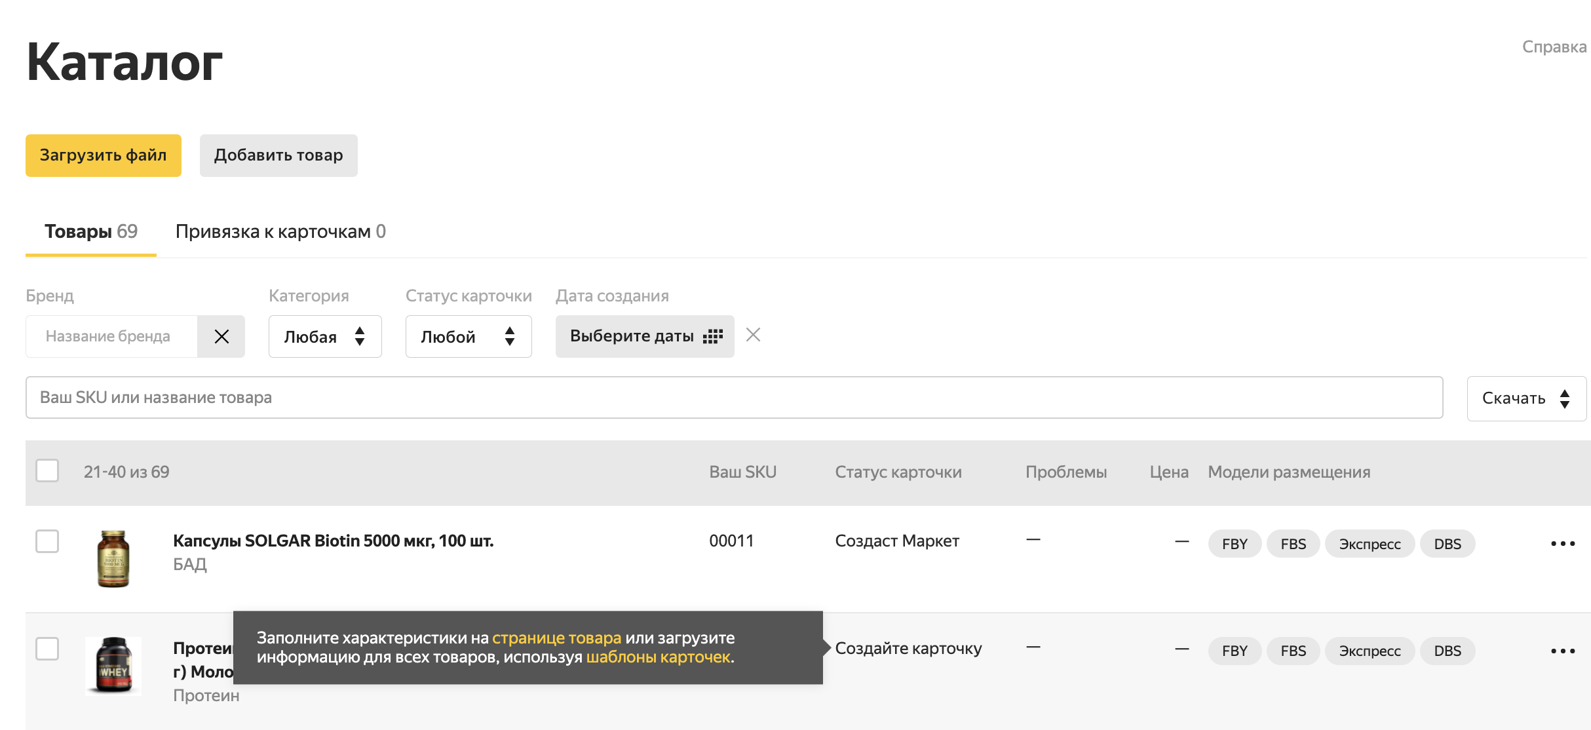Follow the шаблоны карточек link in tooltip
1591x730 pixels.
658,657
